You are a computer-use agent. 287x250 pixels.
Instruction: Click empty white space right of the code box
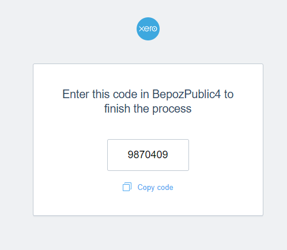(x=226, y=155)
